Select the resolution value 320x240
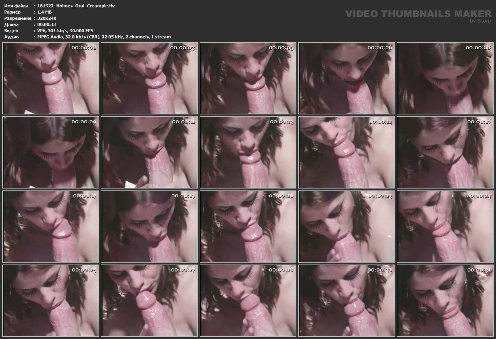This screenshot has height=339, width=496. click(47, 18)
